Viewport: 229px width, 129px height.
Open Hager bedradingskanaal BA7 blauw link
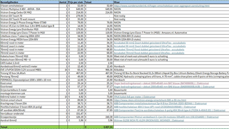[x=161, y=83]
